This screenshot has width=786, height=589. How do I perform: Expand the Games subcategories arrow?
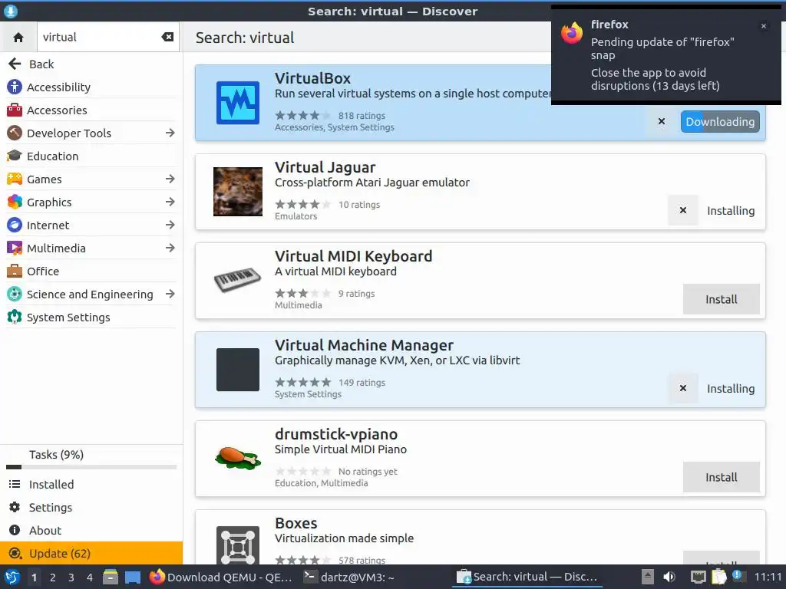(170, 179)
